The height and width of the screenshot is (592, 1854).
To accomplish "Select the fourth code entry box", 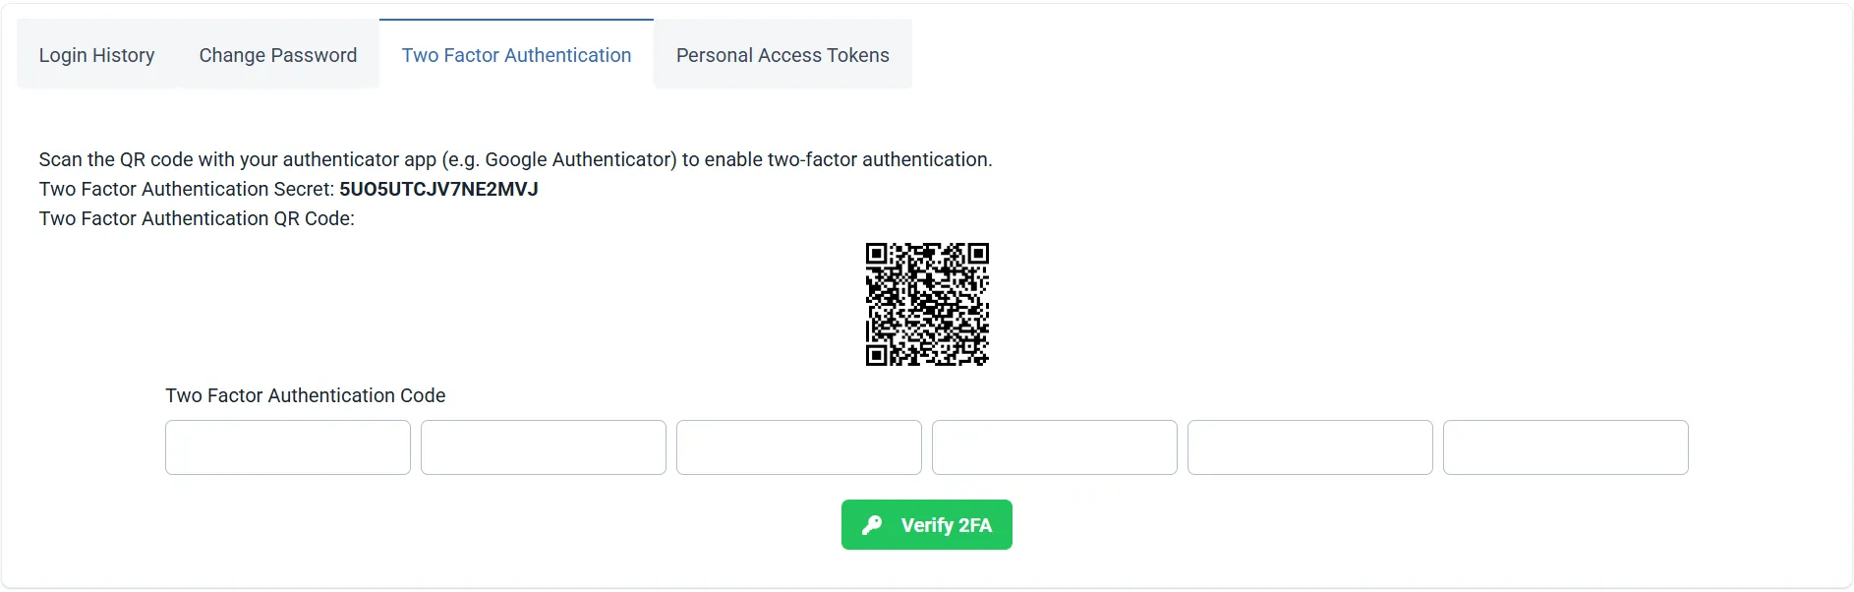I will coord(1054,447).
